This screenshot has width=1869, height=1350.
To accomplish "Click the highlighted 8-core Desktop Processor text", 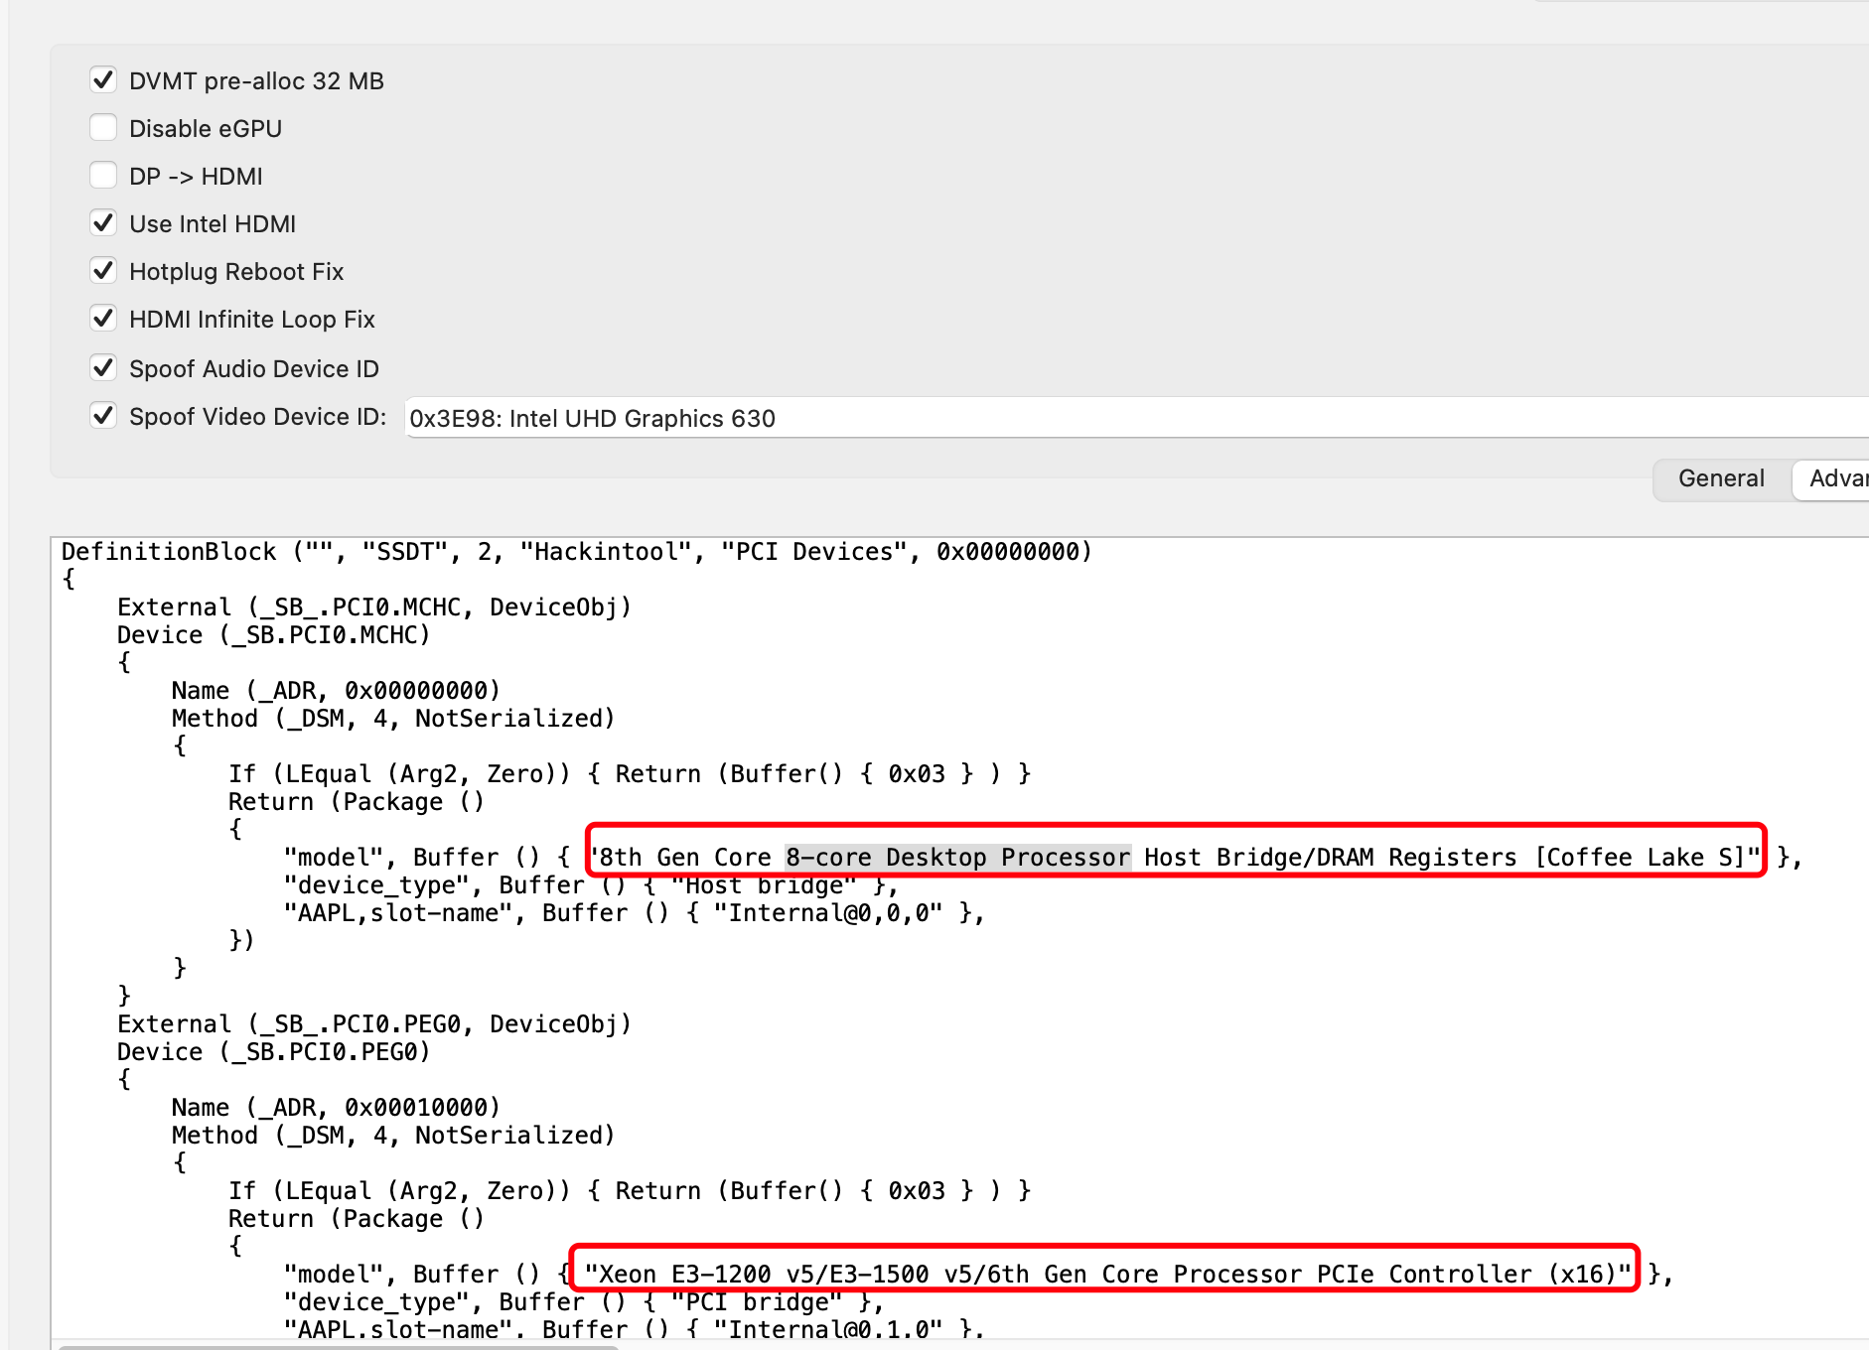I will (957, 858).
